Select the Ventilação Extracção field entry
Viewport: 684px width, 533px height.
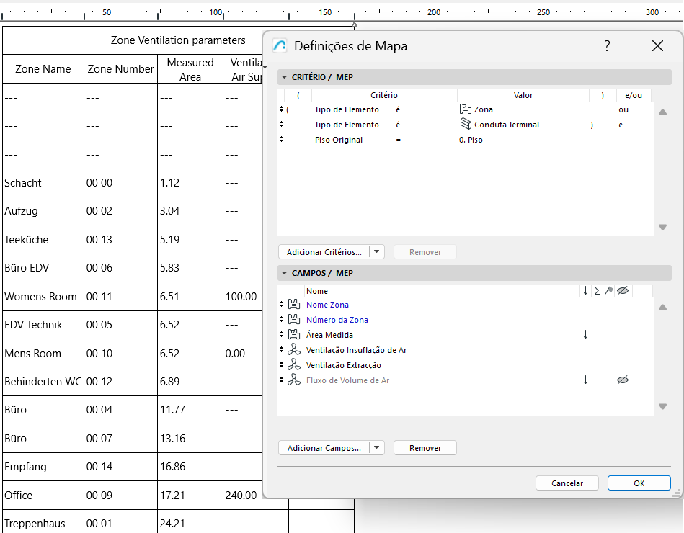345,364
